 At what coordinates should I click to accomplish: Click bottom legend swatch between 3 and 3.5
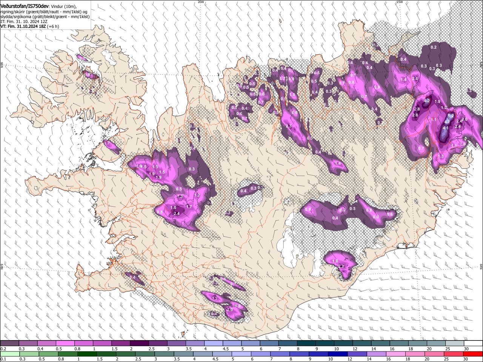click(x=165, y=354)
